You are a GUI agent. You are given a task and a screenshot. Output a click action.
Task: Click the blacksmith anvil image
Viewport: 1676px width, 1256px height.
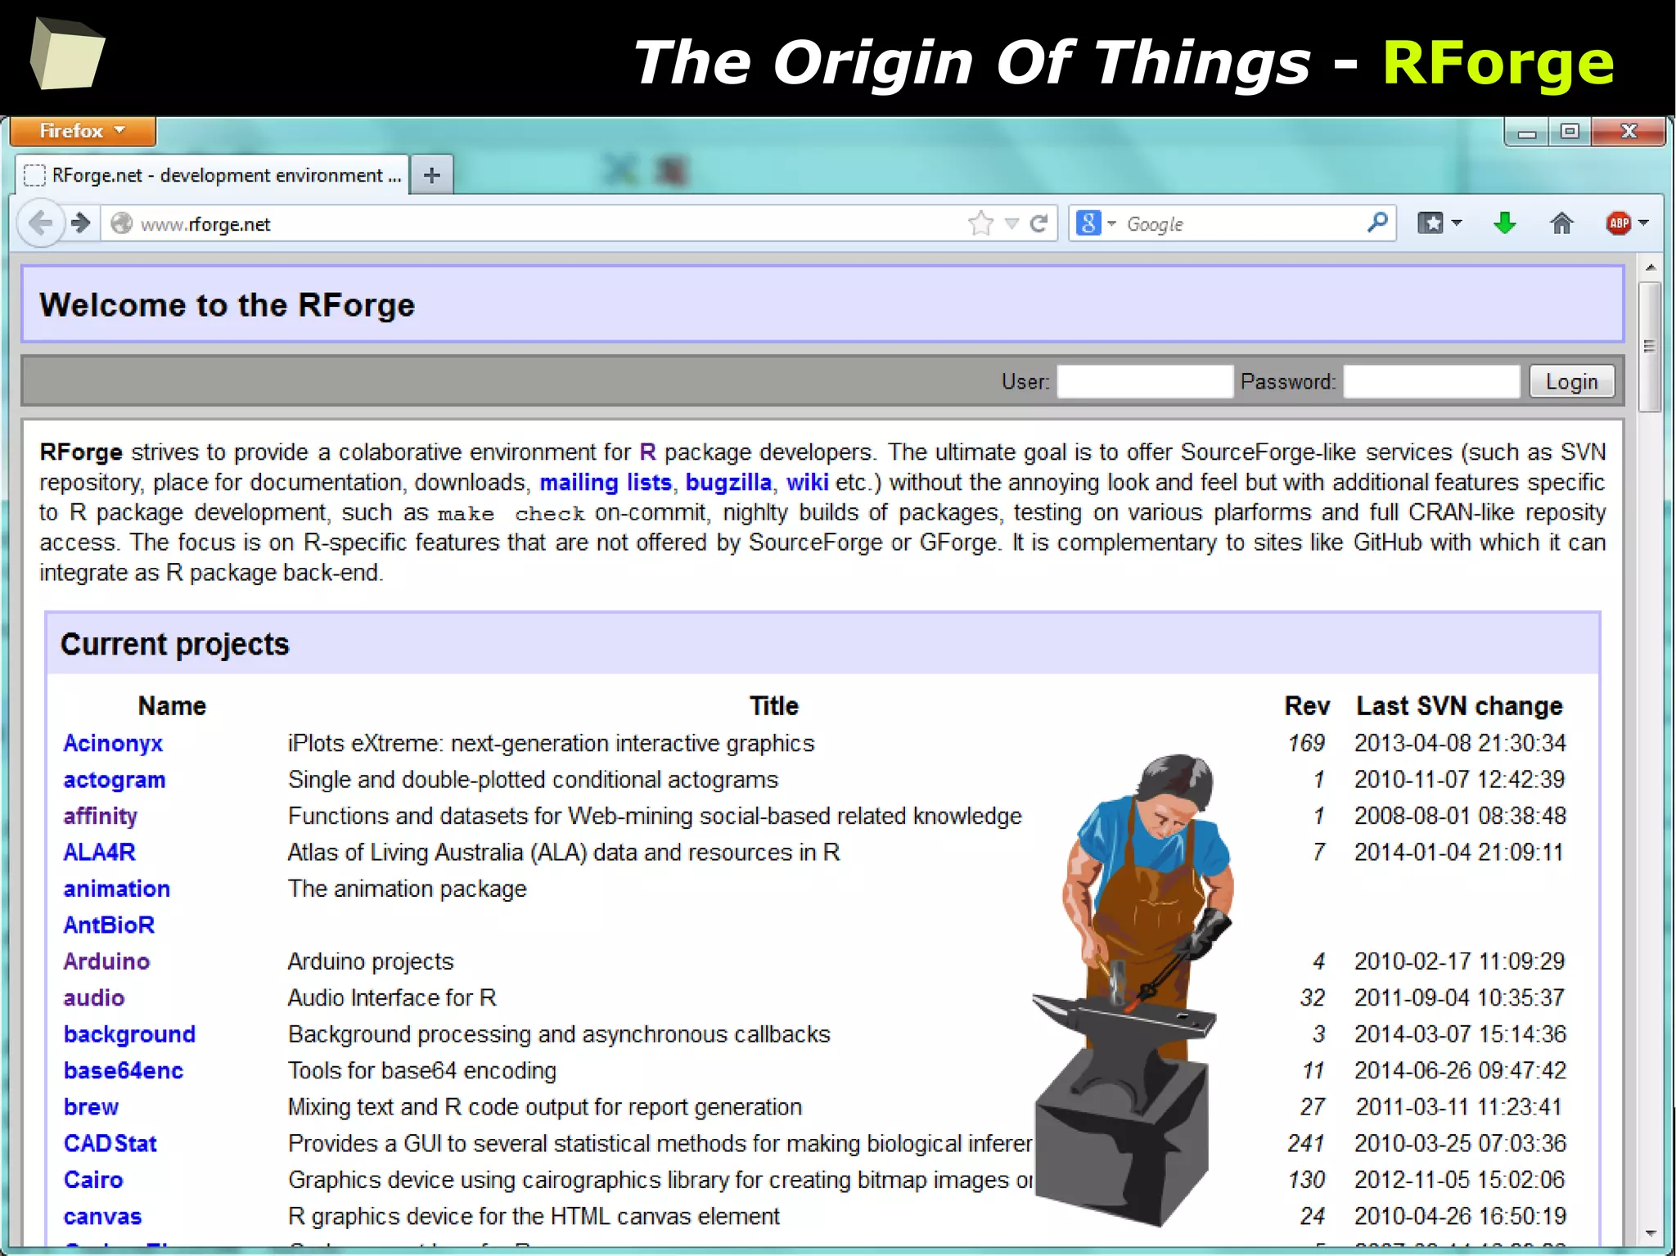pos(1133,990)
